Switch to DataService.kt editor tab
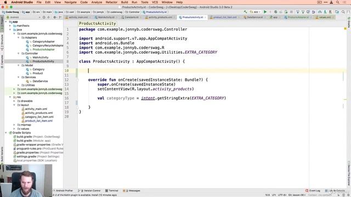351x197 pixels. (254, 17)
